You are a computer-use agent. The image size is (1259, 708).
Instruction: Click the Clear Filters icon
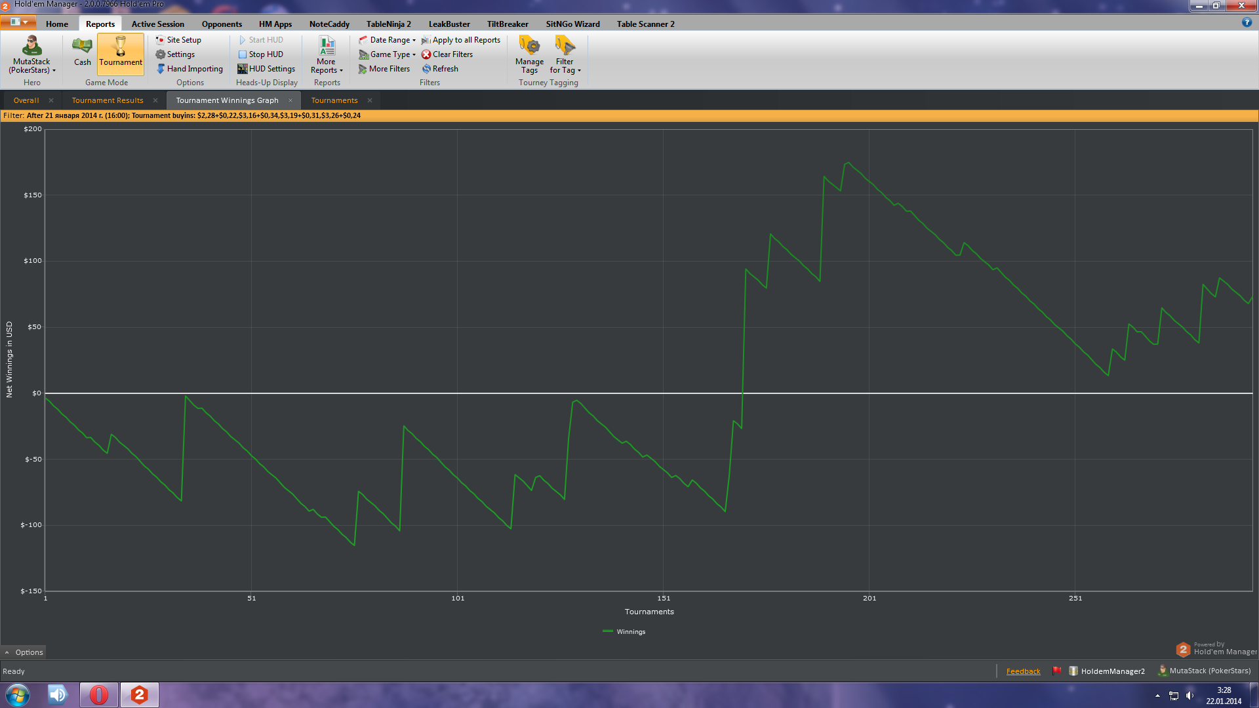point(426,54)
